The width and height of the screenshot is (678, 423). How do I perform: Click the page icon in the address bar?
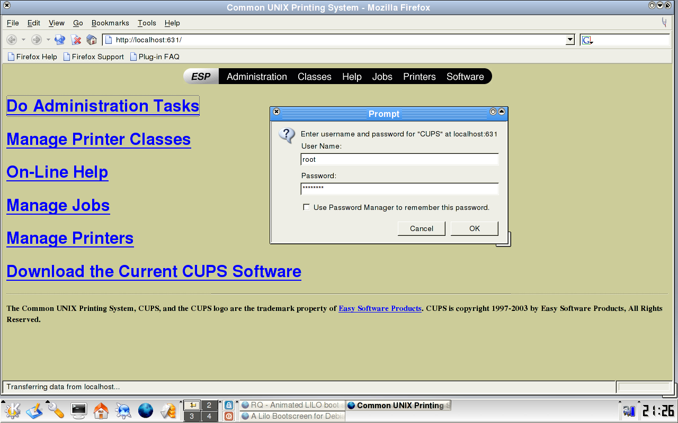point(109,40)
